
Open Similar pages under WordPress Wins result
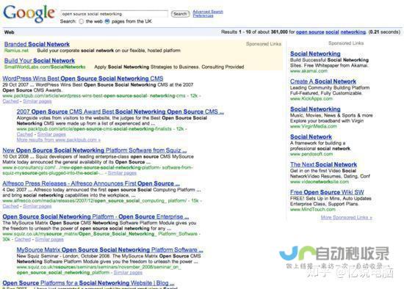pos(37,101)
